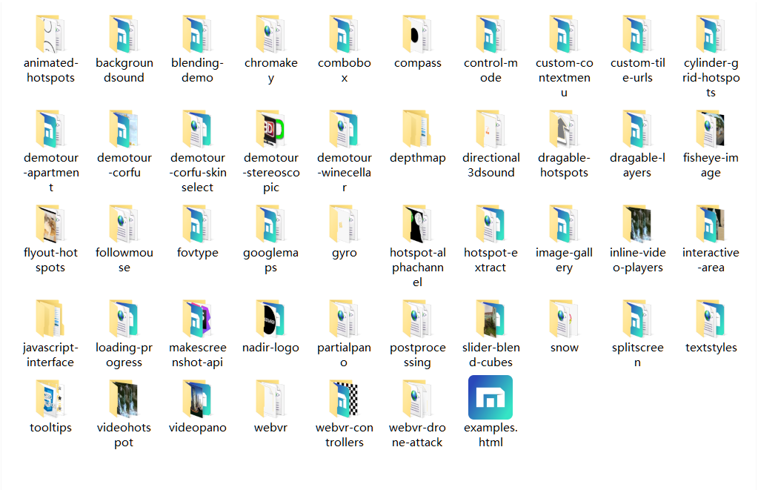
Task: Select the cylinder-grid-hotspots folder
Action: coord(711,34)
